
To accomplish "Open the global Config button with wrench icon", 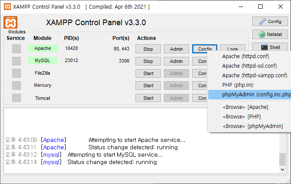I will point(270,21).
